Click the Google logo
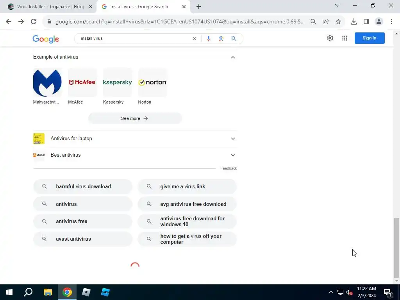 [x=46, y=39]
